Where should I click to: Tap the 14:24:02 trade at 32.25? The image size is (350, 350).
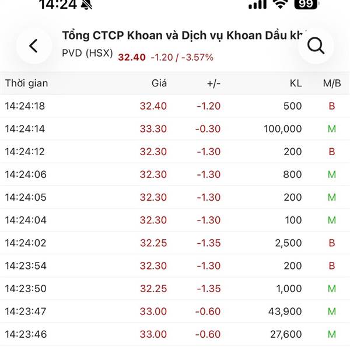(x=175, y=243)
